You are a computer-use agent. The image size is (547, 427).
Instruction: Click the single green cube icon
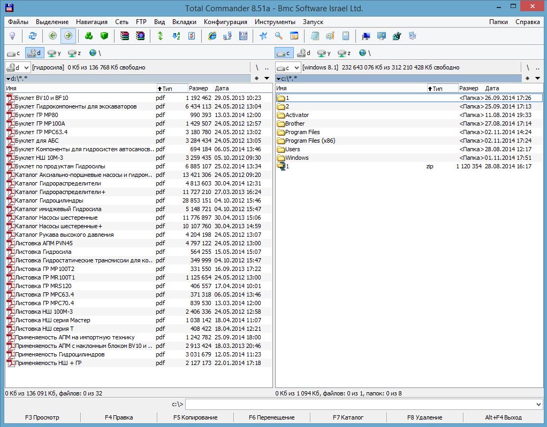click(104, 36)
